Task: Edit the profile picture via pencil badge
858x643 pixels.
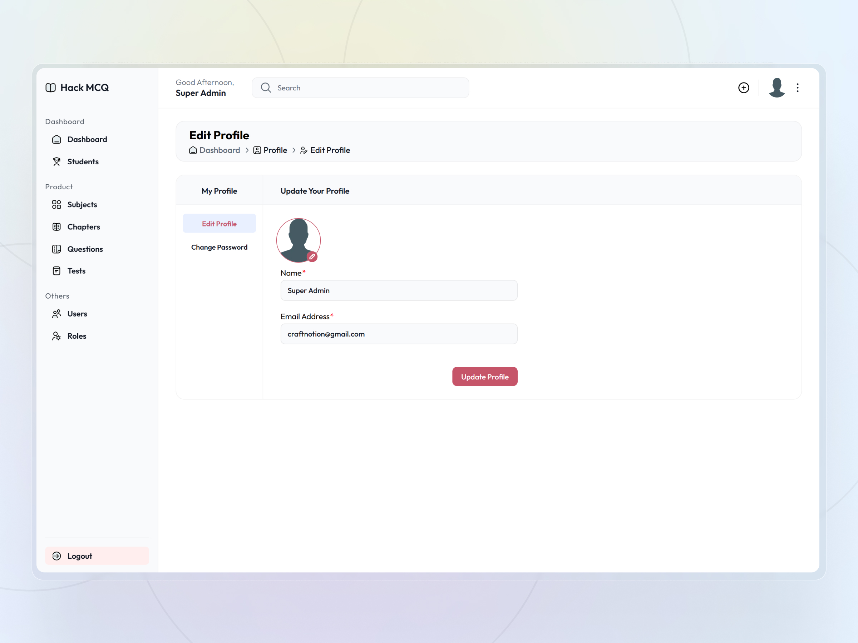Action: coord(313,256)
